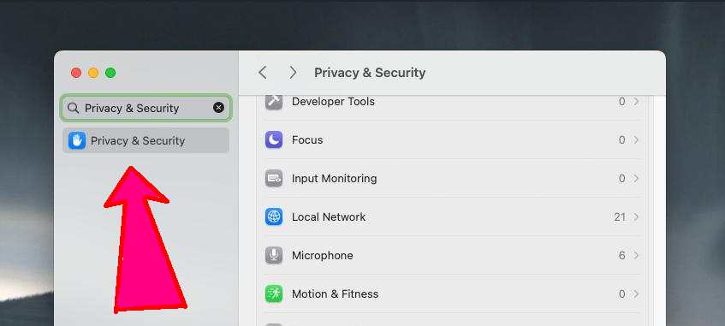Screen dimensions: 725x326
Task: Click the Privacy & Security hand icon
Action: [x=77, y=140]
